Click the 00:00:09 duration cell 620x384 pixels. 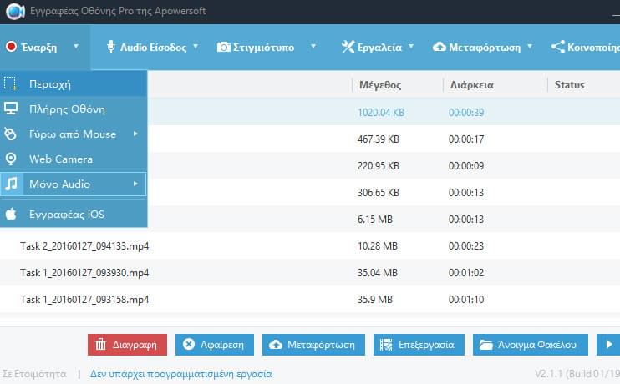466,166
